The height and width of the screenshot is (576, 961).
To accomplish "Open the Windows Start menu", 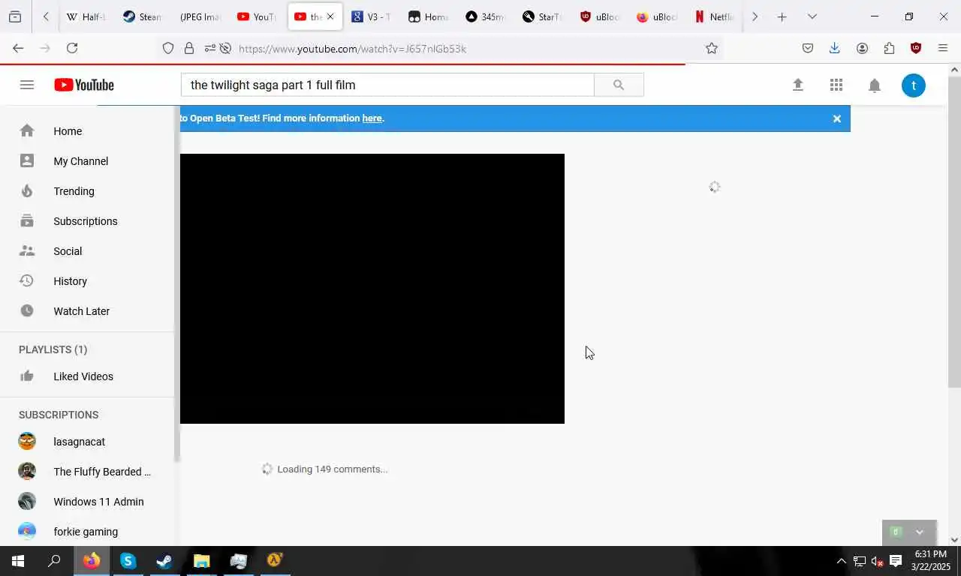I will (18, 561).
